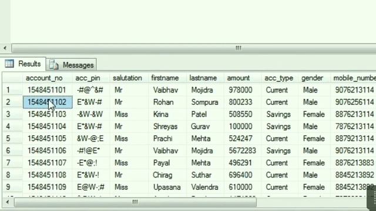
Task: Click the mobile number cell 9076256114
Action: [354, 102]
